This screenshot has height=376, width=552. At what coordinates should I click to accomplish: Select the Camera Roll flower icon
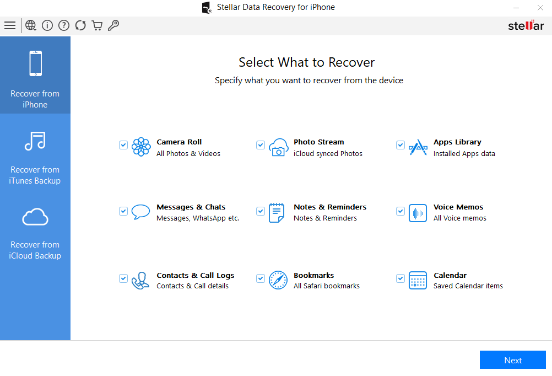tap(142, 147)
